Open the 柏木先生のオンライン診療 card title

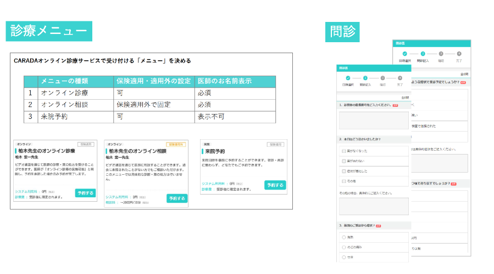pyautogui.click(x=47, y=150)
